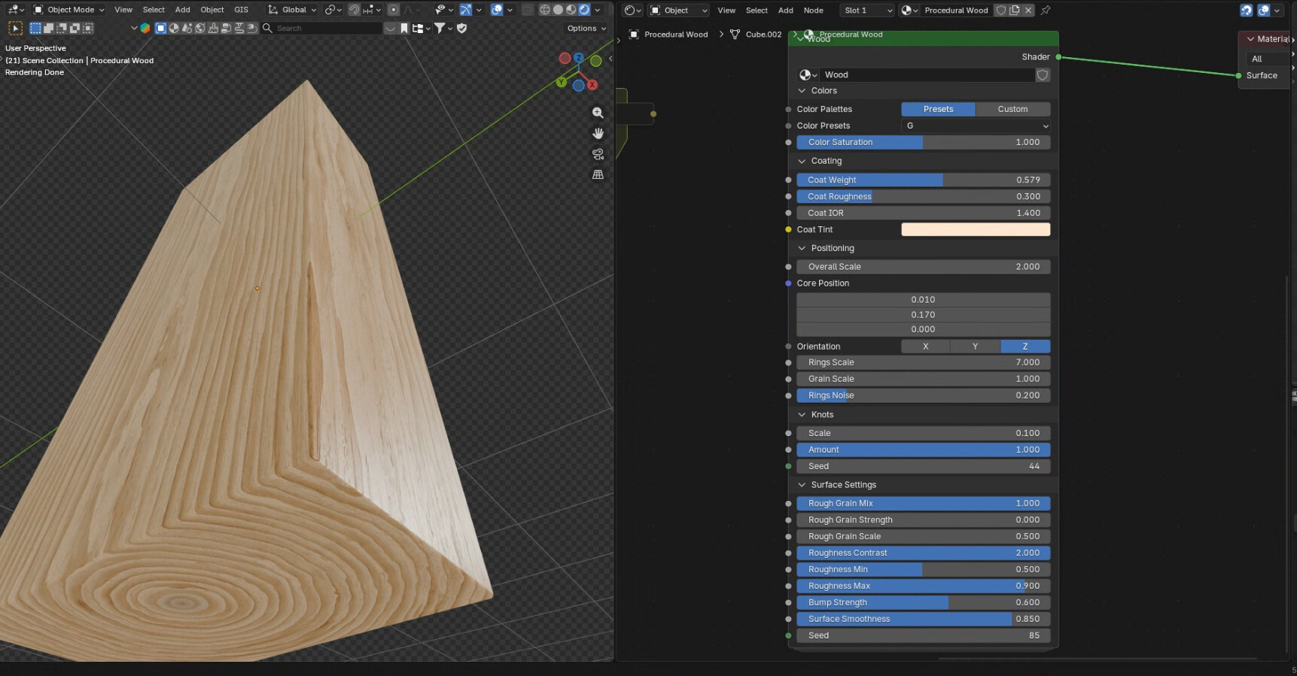Screen dimensions: 1297x676
Task: Open the View menu in the 3D viewport
Action: pos(123,10)
